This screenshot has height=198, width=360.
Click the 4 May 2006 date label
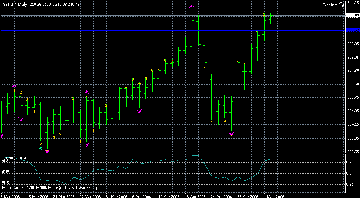pyautogui.click(x=274, y=196)
